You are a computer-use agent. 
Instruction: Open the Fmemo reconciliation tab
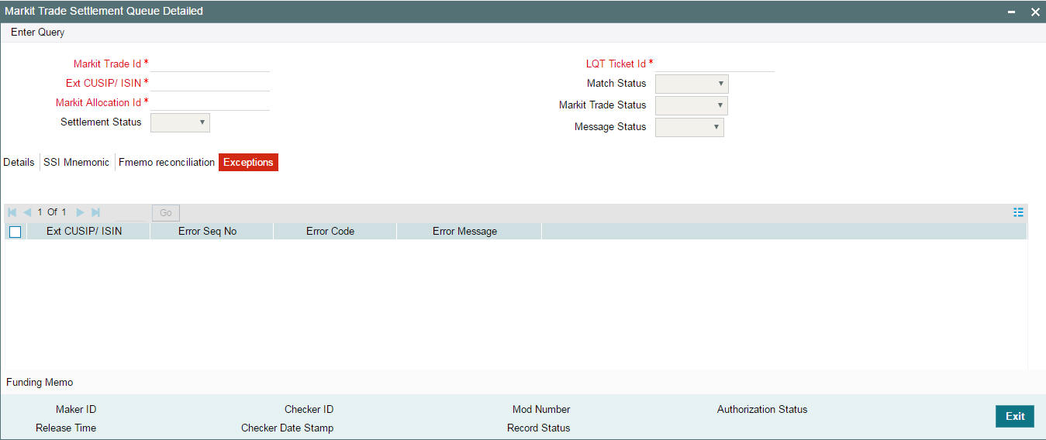coord(167,163)
